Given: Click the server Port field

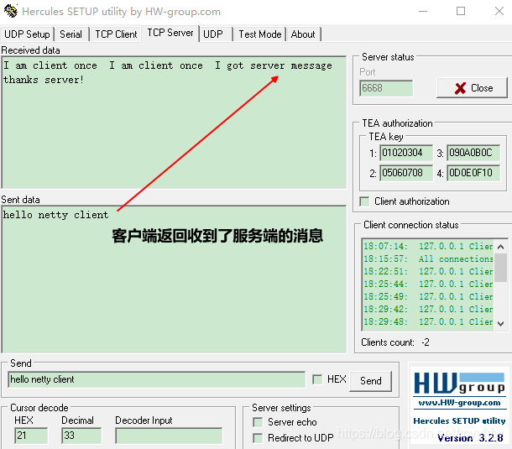Looking at the screenshot, I should [386, 88].
